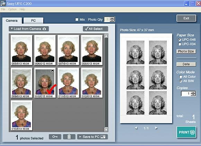Open the Load from Camera dropdown
Image resolution: width=201 pixels, height=146 pixels.
point(29,29)
